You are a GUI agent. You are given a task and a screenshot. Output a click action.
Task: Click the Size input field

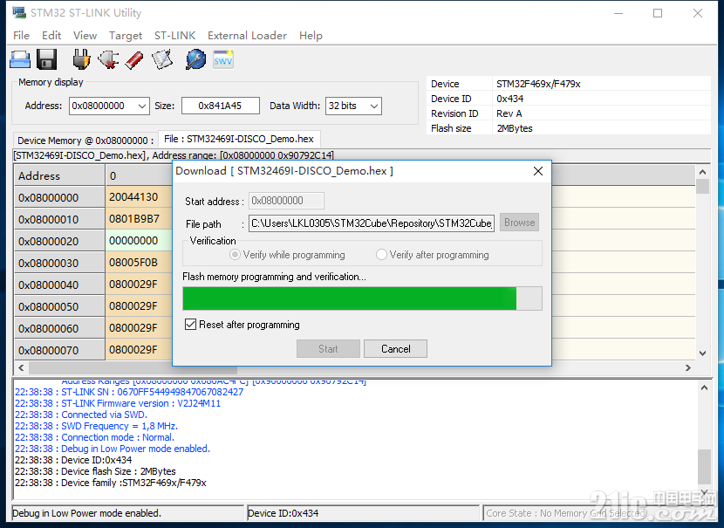(x=220, y=106)
